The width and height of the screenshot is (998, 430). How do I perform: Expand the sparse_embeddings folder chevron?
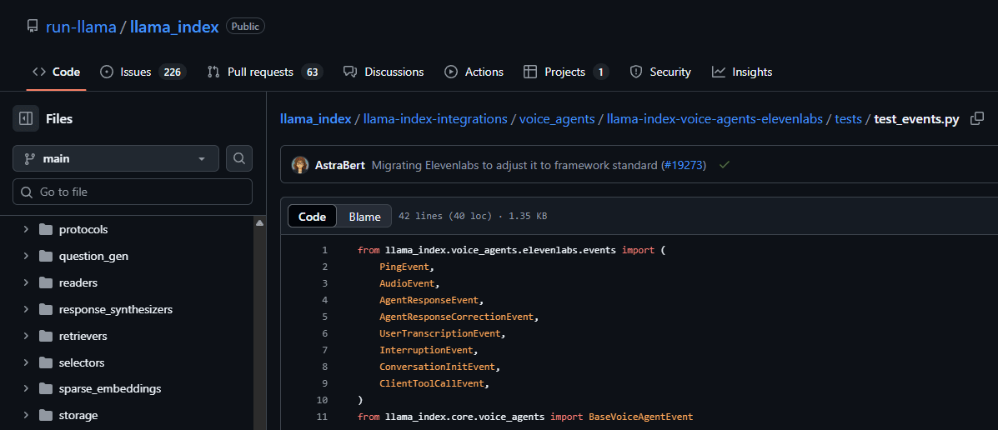(x=26, y=388)
